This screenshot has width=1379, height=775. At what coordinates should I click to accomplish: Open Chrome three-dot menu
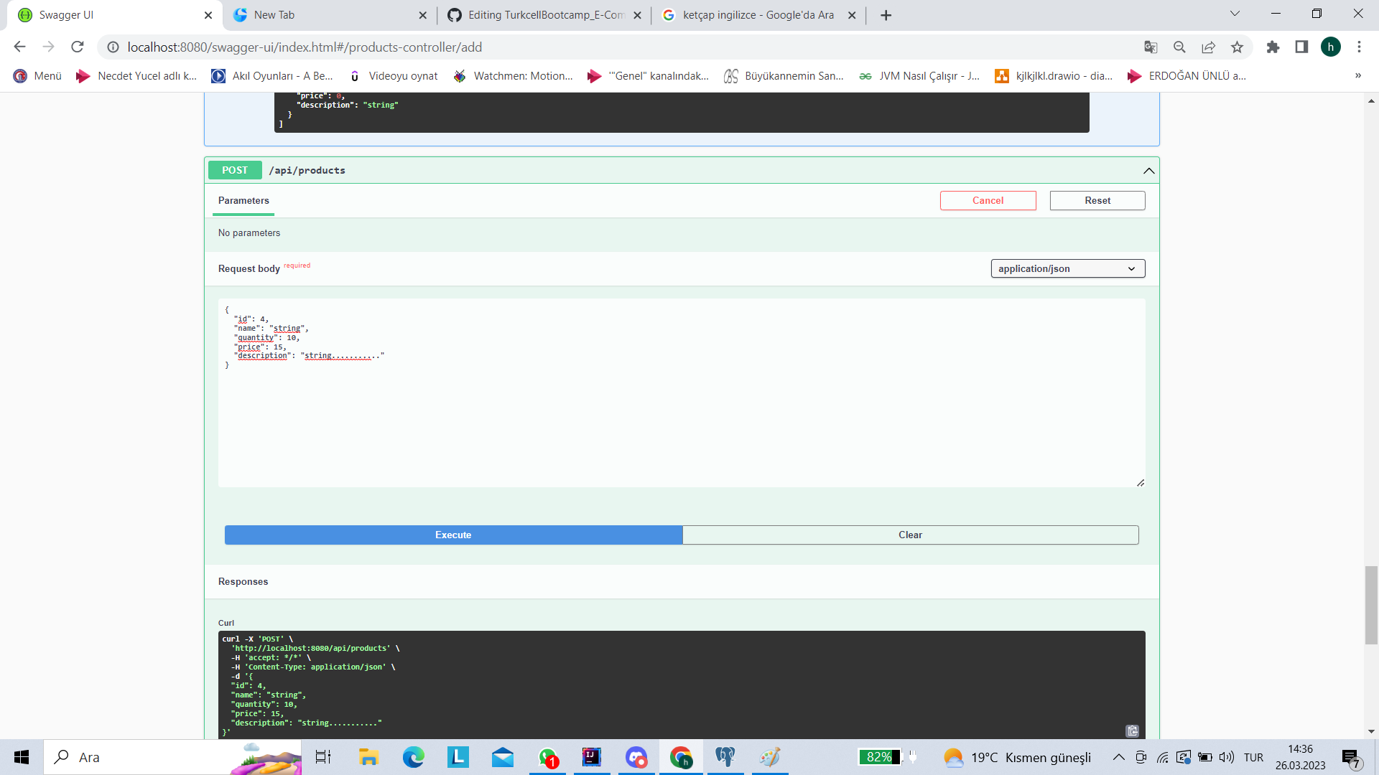(1359, 47)
